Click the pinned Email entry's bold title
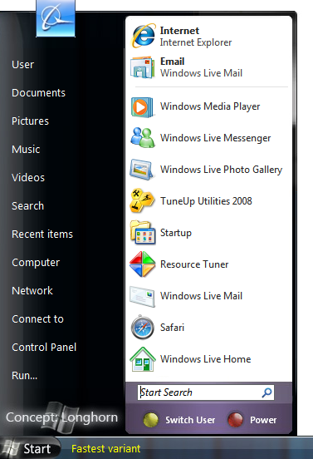The width and height of the screenshot is (313, 459). click(172, 62)
